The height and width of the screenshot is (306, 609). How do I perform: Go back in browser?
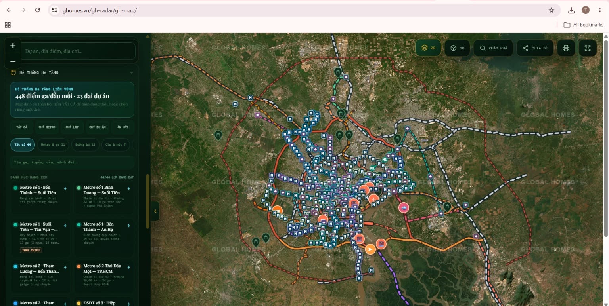[x=9, y=10]
